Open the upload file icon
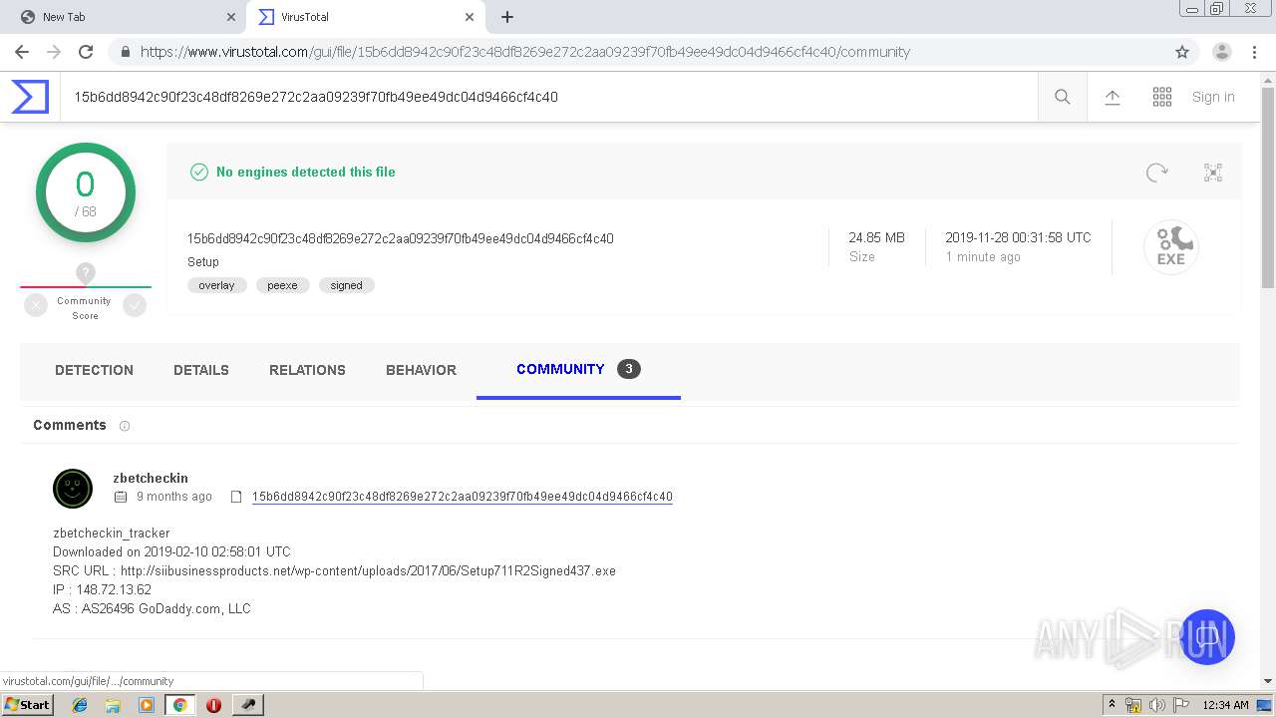The image size is (1276, 718). pyautogui.click(x=1113, y=97)
